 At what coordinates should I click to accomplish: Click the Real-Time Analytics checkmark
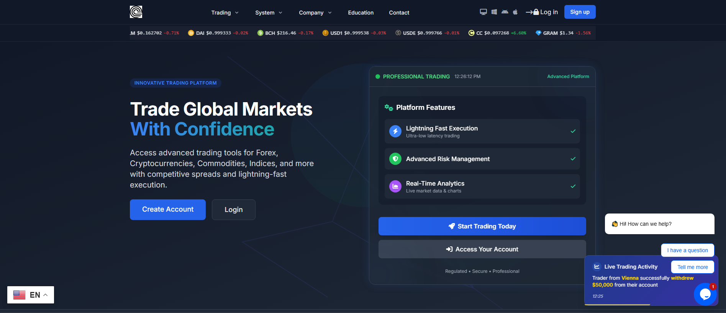click(x=573, y=186)
